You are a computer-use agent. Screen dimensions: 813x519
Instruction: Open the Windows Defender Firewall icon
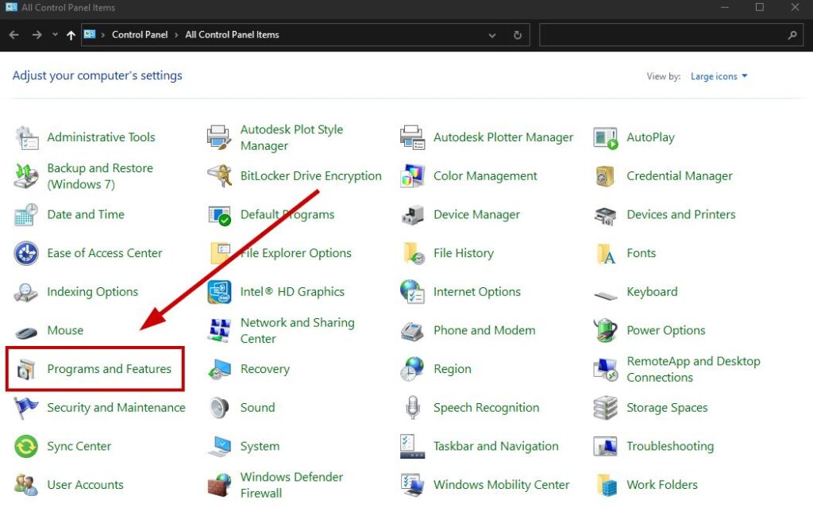(219, 485)
